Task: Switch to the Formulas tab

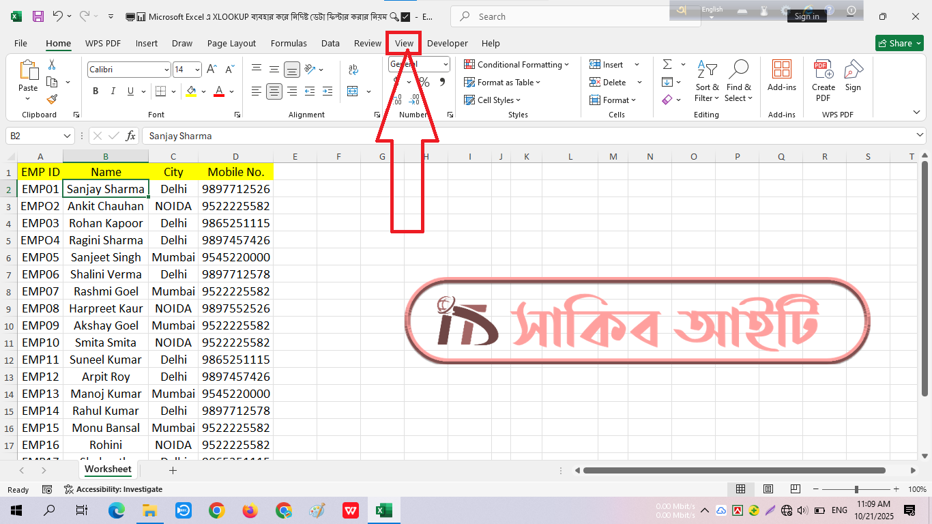Action: click(x=289, y=43)
